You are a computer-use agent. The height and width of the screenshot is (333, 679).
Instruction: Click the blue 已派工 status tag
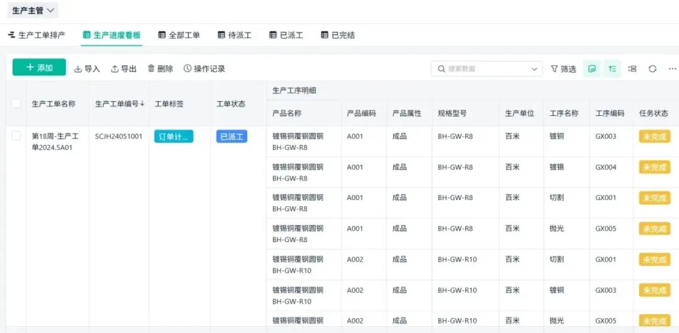pyautogui.click(x=231, y=137)
